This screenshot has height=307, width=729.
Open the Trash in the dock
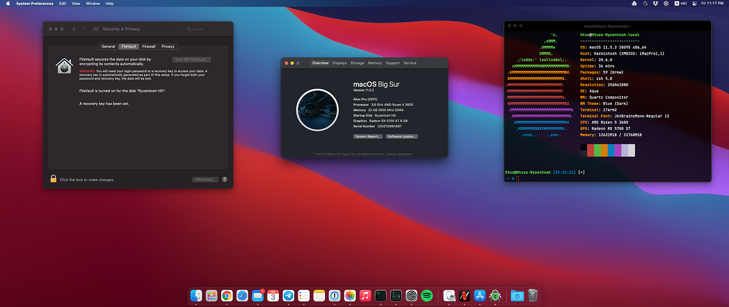(532, 295)
